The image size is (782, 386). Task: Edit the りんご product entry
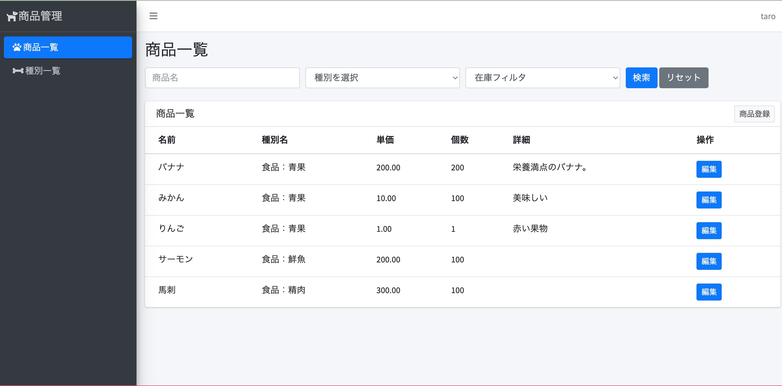pyautogui.click(x=709, y=230)
